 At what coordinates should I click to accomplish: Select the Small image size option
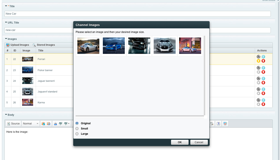(77, 128)
